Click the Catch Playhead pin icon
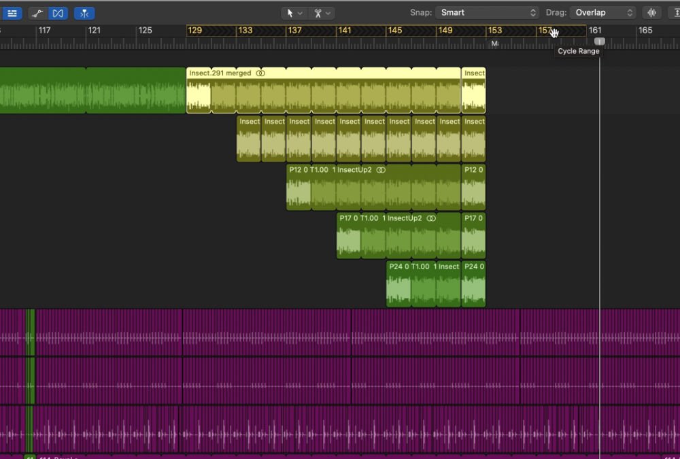This screenshot has height=459, width=680. (84, 13)
